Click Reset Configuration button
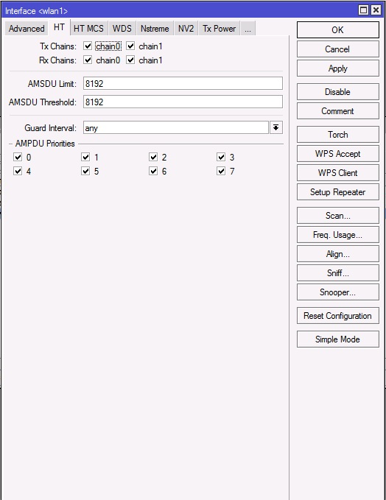 [338, 316]
